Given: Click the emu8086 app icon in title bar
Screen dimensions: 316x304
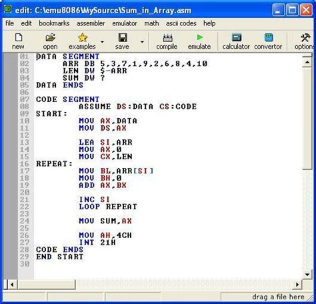Looking at the screenshot, I should pyautogui.click(x=8, y=9).
